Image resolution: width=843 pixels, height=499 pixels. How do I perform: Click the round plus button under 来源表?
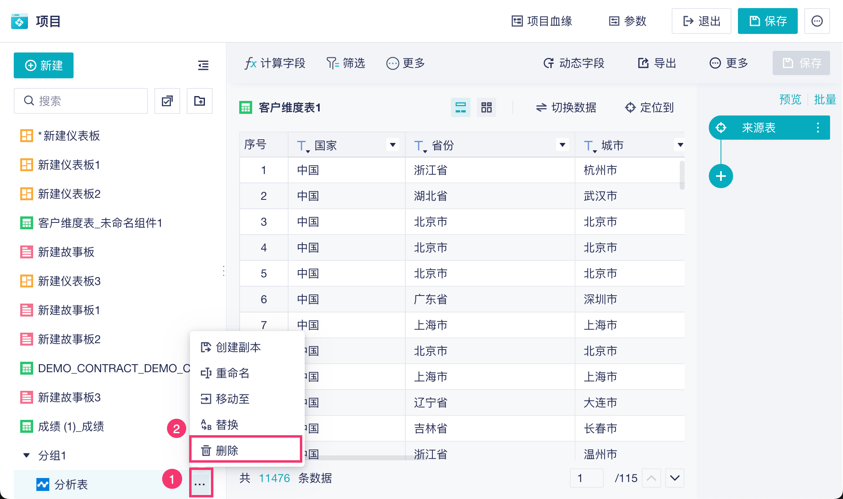point(721,176)
